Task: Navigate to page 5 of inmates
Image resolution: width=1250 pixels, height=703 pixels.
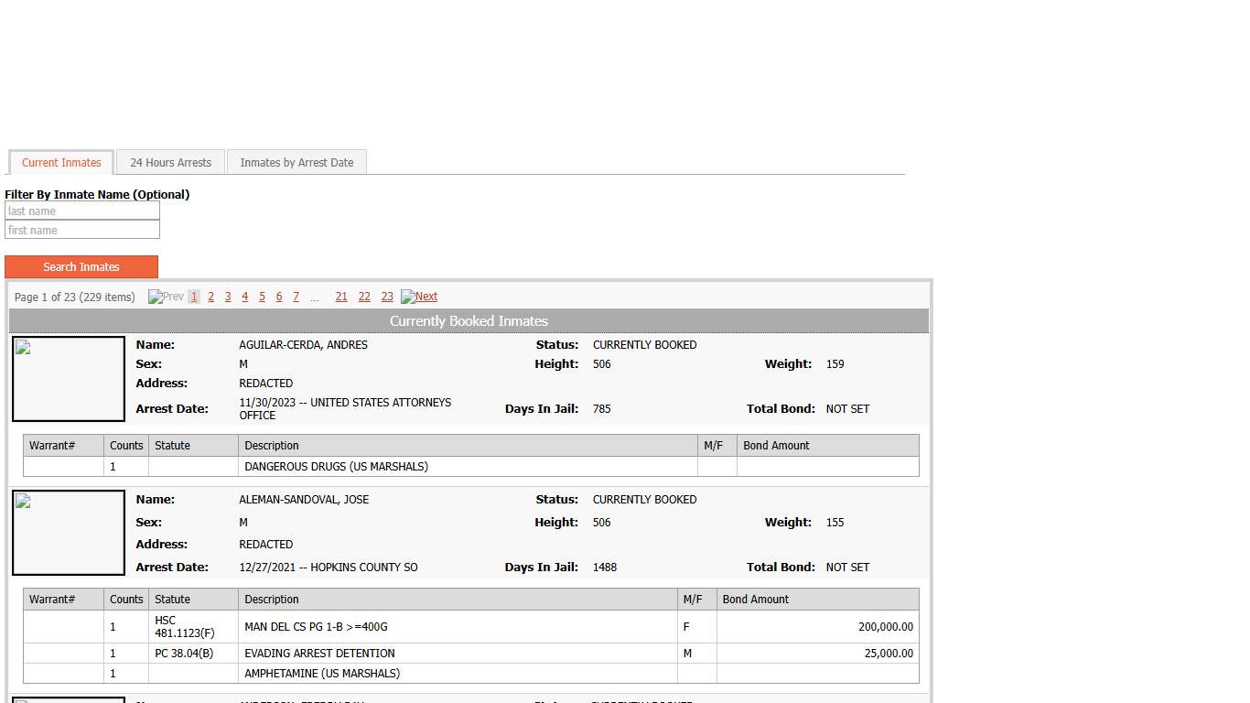Action: point(262,297)
